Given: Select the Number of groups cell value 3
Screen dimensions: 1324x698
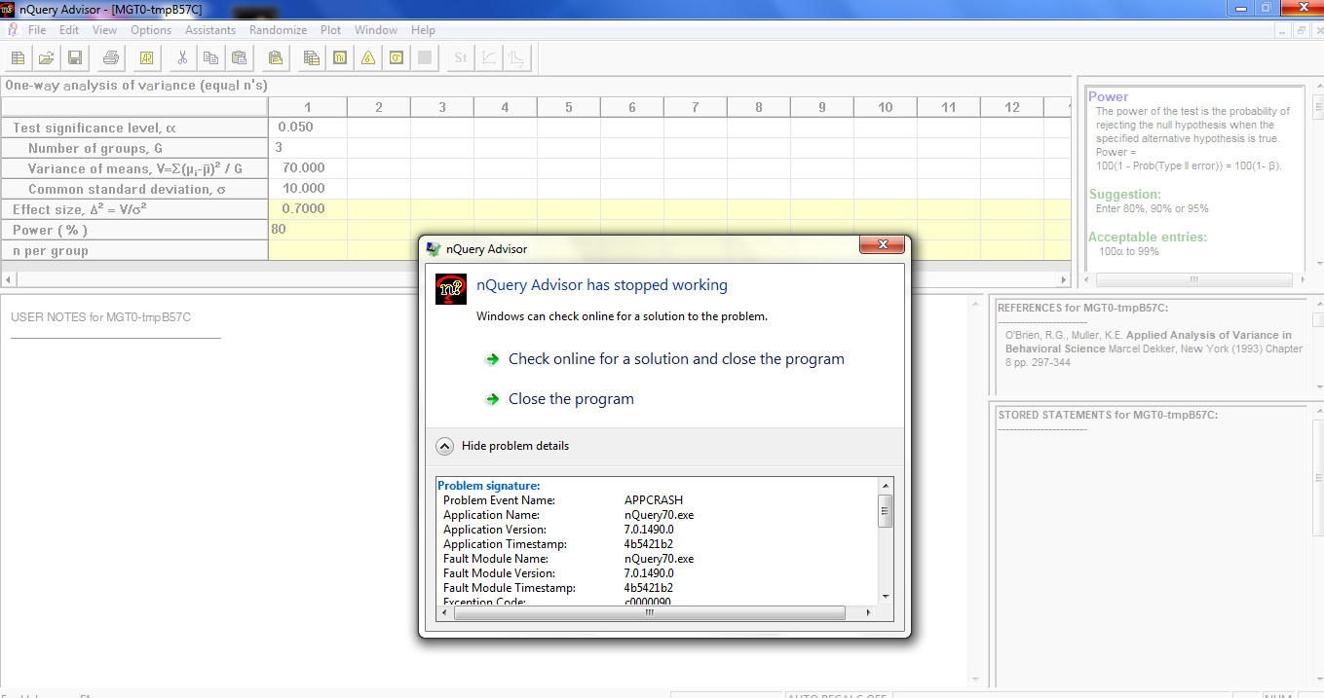Looking at the screenshot, I should click(307, 148).
